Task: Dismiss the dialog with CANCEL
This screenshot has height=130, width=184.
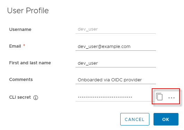Action: click(135, 119)
